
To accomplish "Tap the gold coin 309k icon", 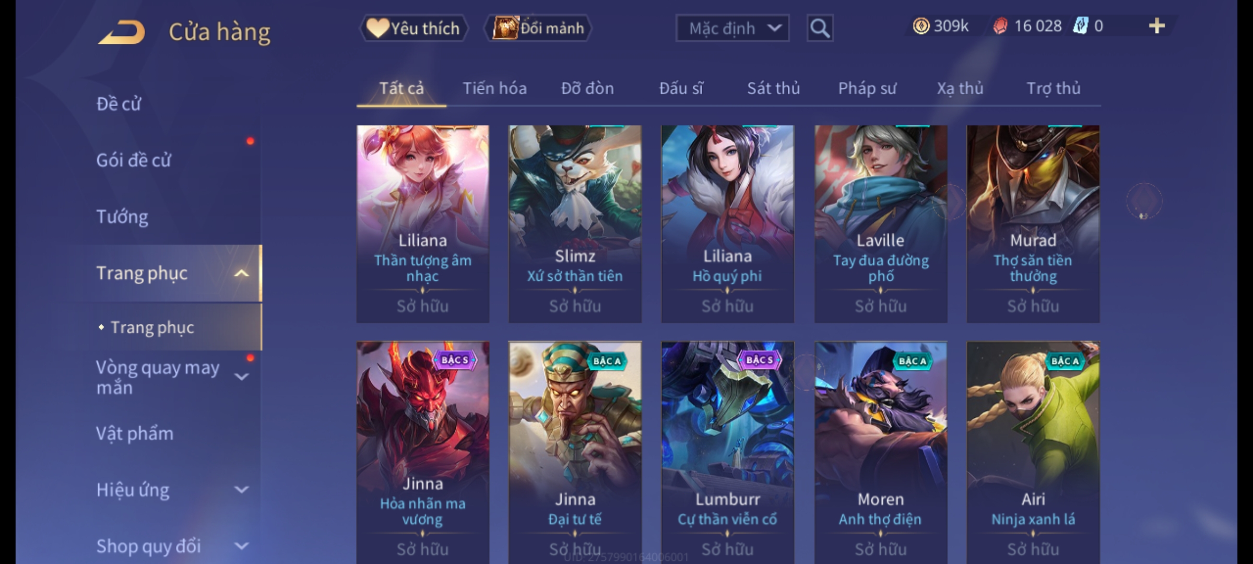I will [921, 26].
